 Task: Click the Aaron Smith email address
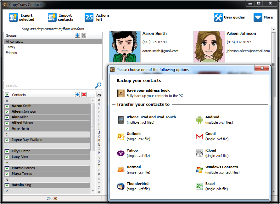(160, 51)
